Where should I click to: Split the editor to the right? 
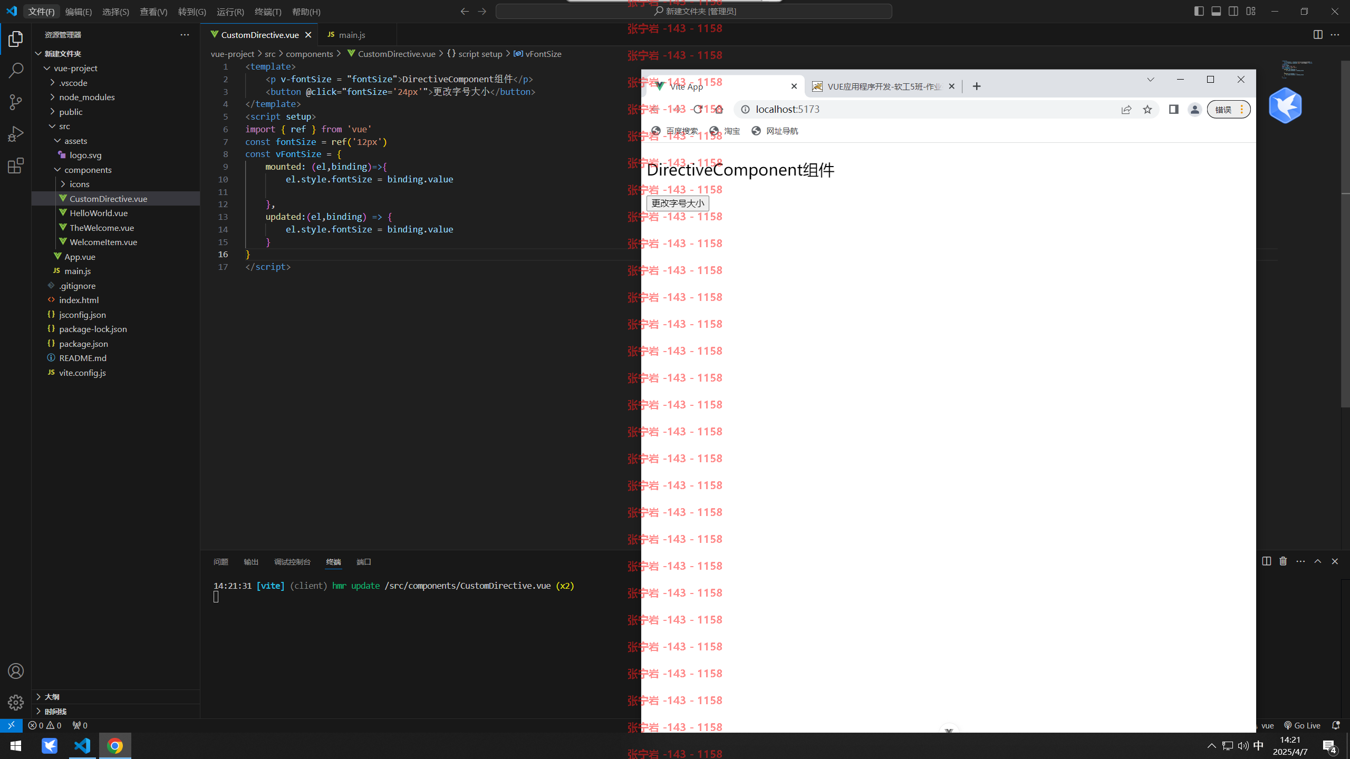pyautogui.click(x=1318, y=35)
